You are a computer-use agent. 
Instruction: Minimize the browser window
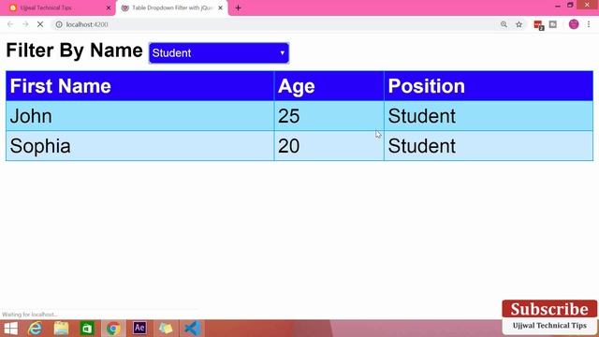(x=558, y=6)
